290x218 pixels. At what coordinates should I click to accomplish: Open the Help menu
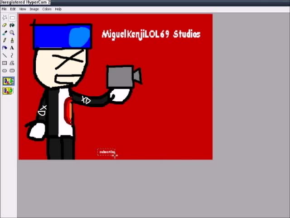pyautogui.click(x=58, y=9)
